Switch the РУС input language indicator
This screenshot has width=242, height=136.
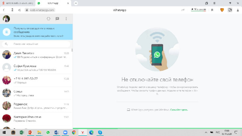[218, 133]
